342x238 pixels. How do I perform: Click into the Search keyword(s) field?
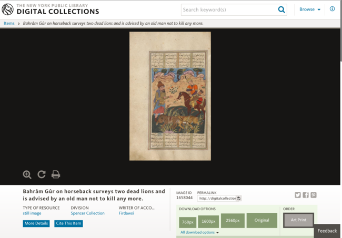(x=229, y=9)
